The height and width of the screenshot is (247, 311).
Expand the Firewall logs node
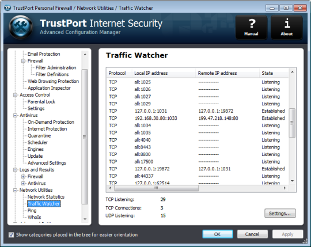click(23, 177)
